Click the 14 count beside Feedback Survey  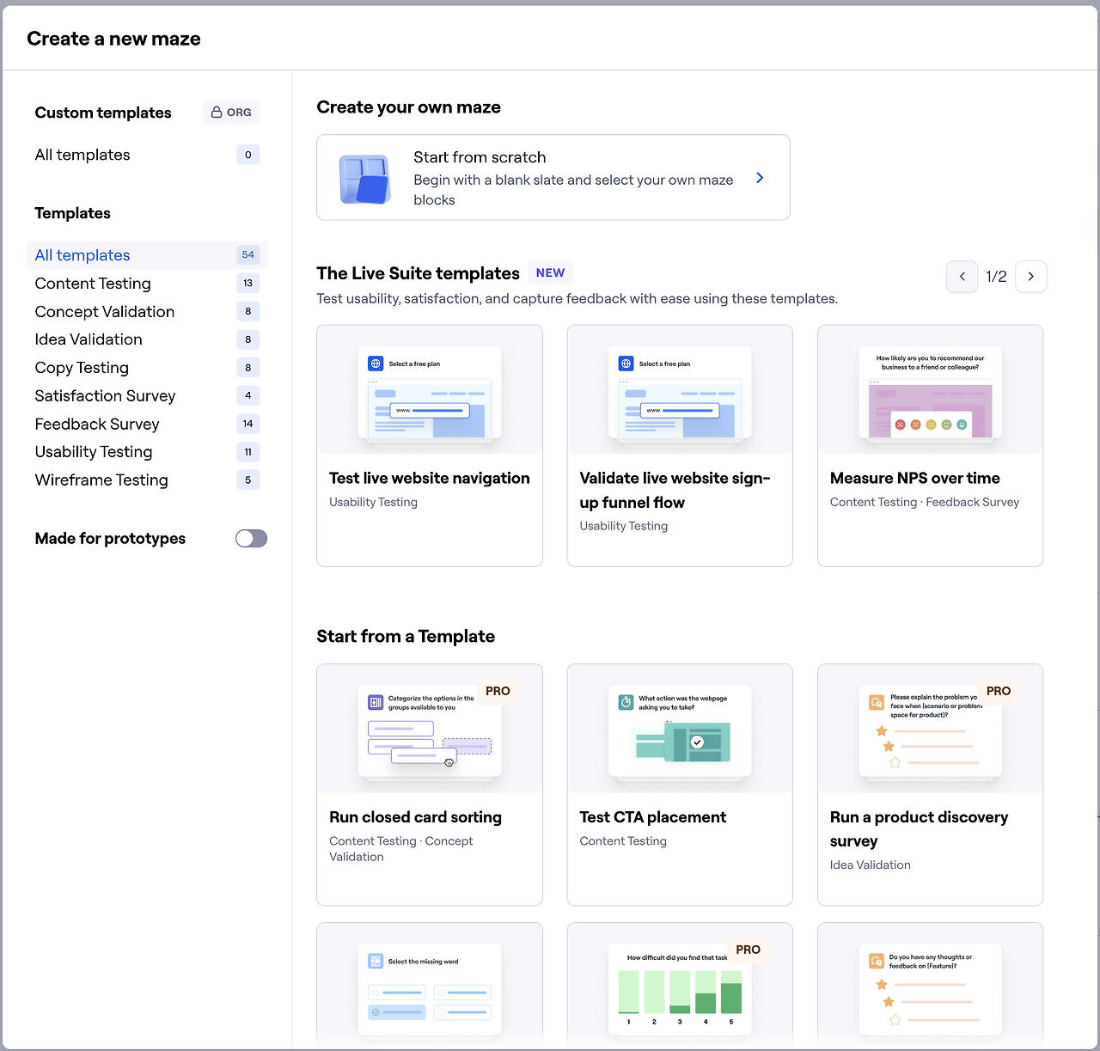coord(248,424)
